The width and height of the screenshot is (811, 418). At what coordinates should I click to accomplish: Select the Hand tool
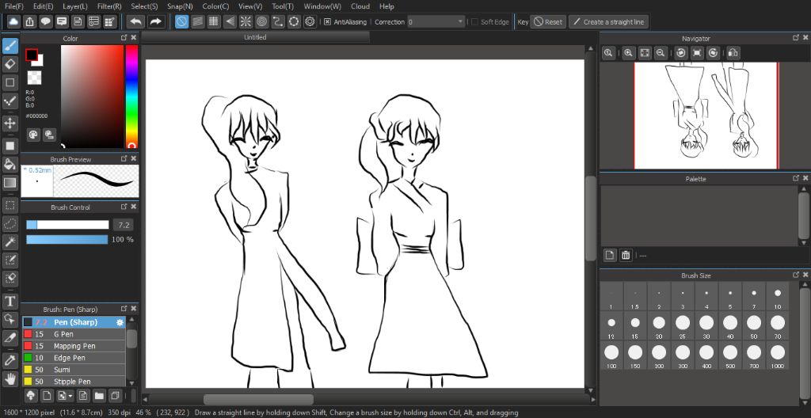(x=10, y=378)
